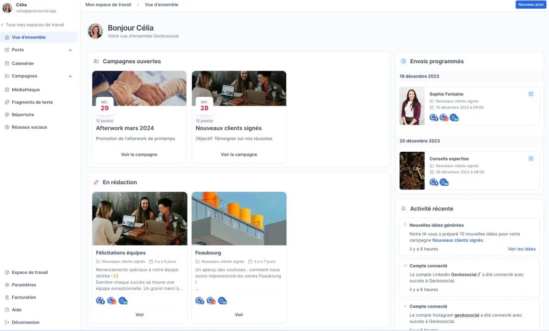Viewport: 549px width, 331px height.
Task: Click Instagram icon on Sophie Fontaine post
Action: pos(444,118)
